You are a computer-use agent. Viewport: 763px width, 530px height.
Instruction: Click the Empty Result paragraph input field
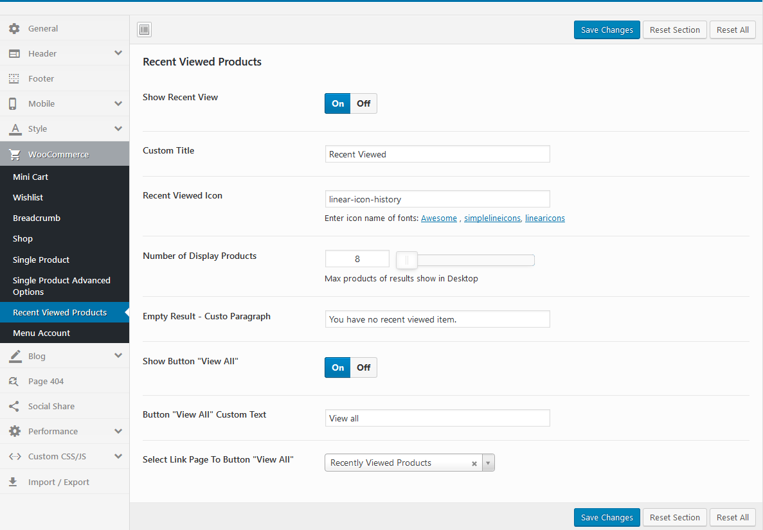[x=438, y=319]
